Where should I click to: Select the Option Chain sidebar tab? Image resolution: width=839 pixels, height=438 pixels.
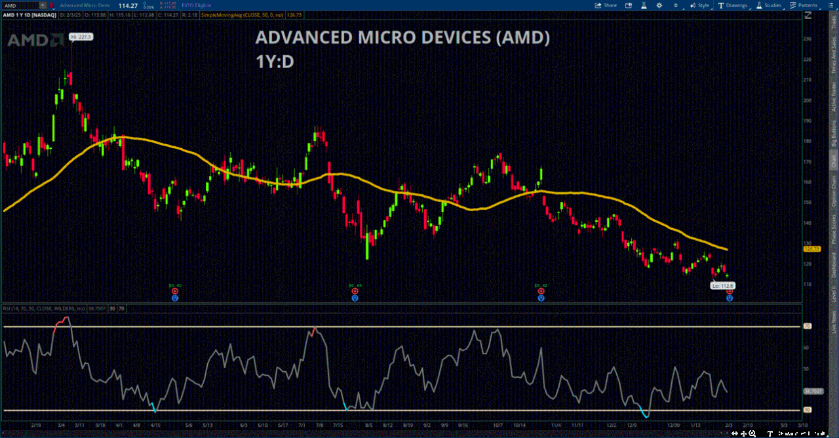(834, 192)
